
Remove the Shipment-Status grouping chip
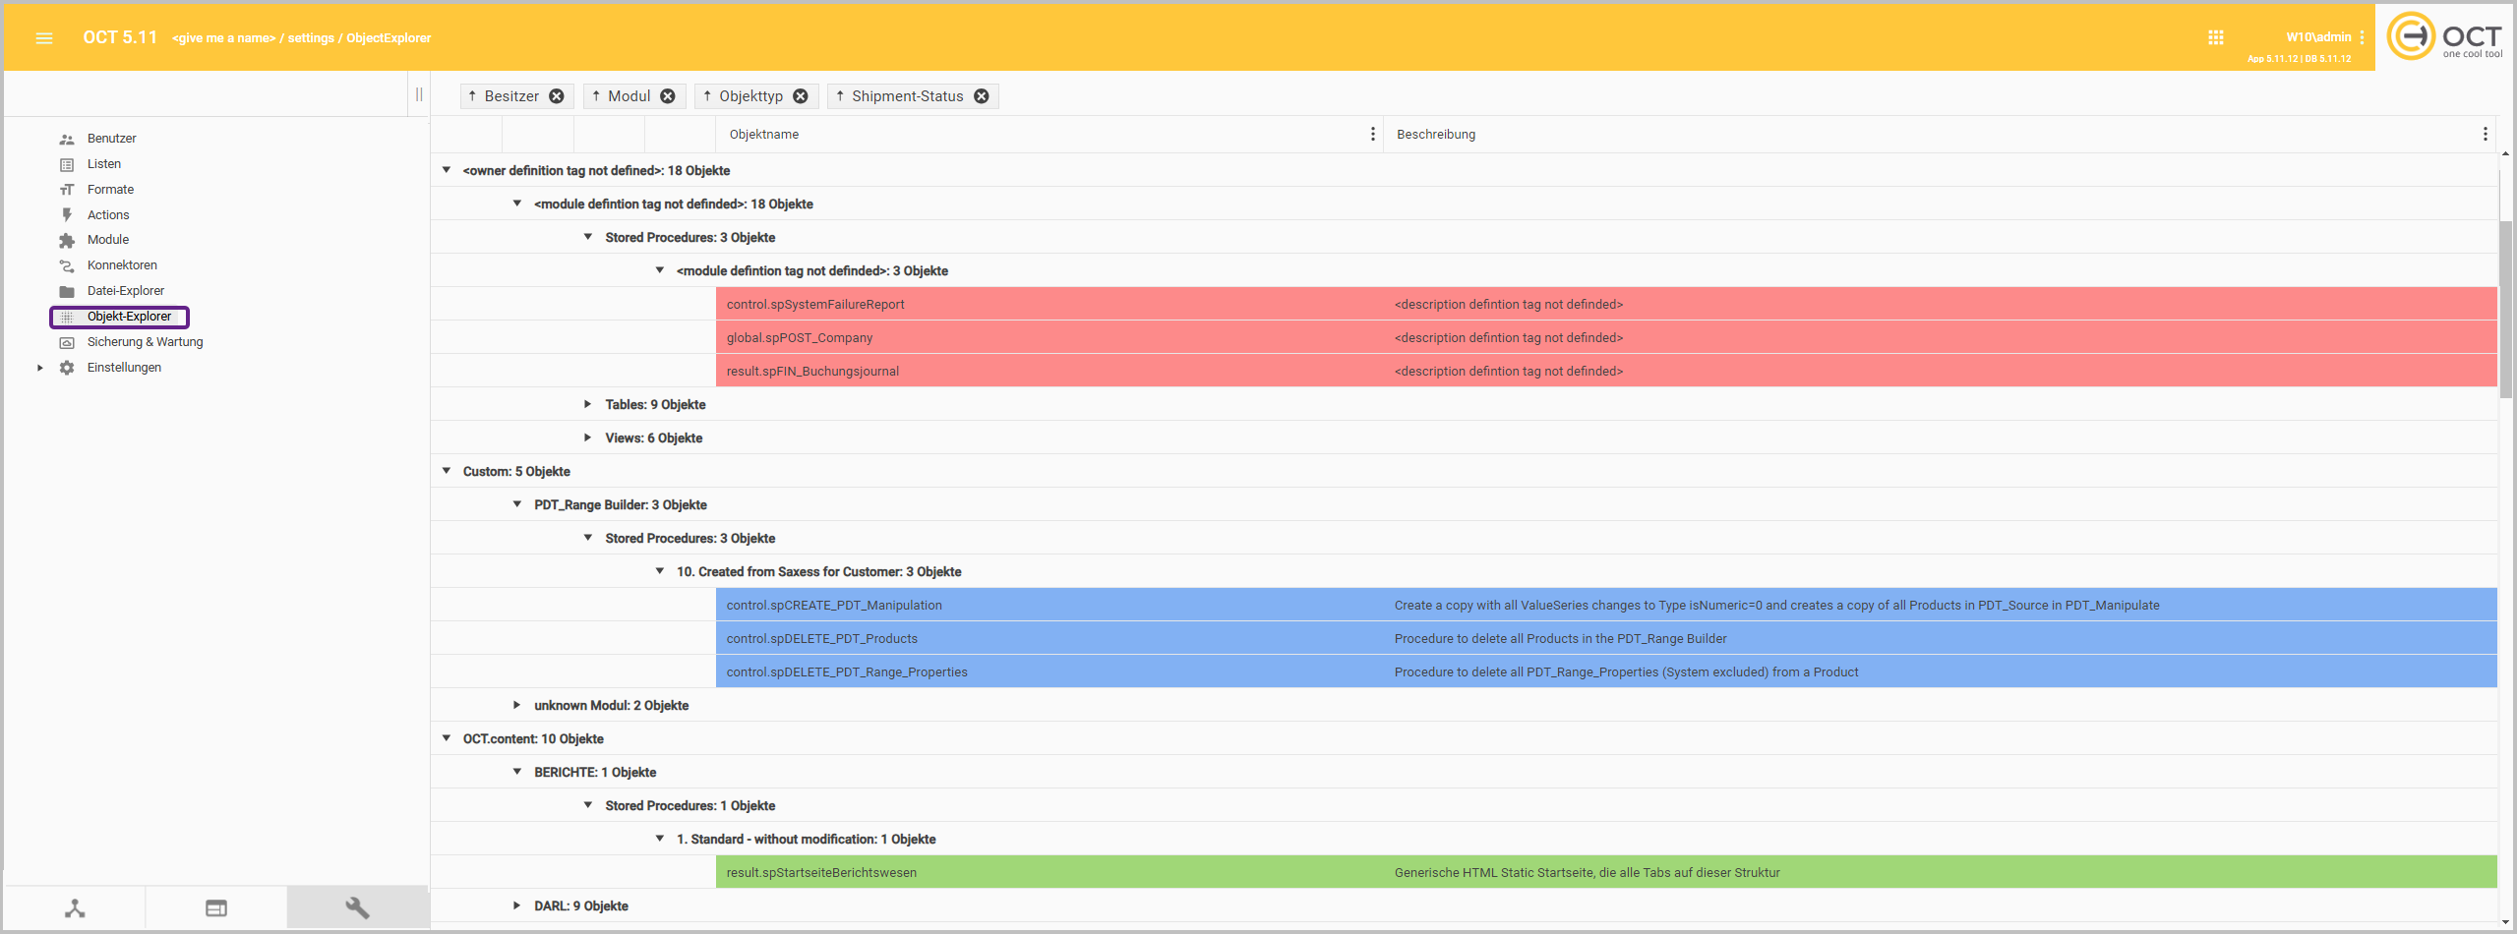[x=982, y=96]
